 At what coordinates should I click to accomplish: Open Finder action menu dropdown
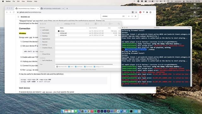110,24
